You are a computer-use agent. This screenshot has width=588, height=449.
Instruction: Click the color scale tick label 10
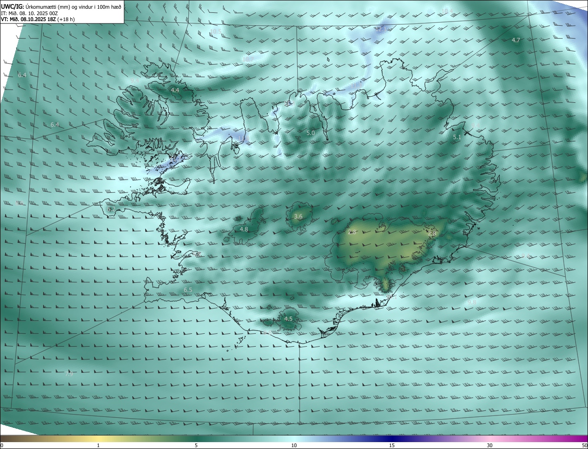(294, 445)
